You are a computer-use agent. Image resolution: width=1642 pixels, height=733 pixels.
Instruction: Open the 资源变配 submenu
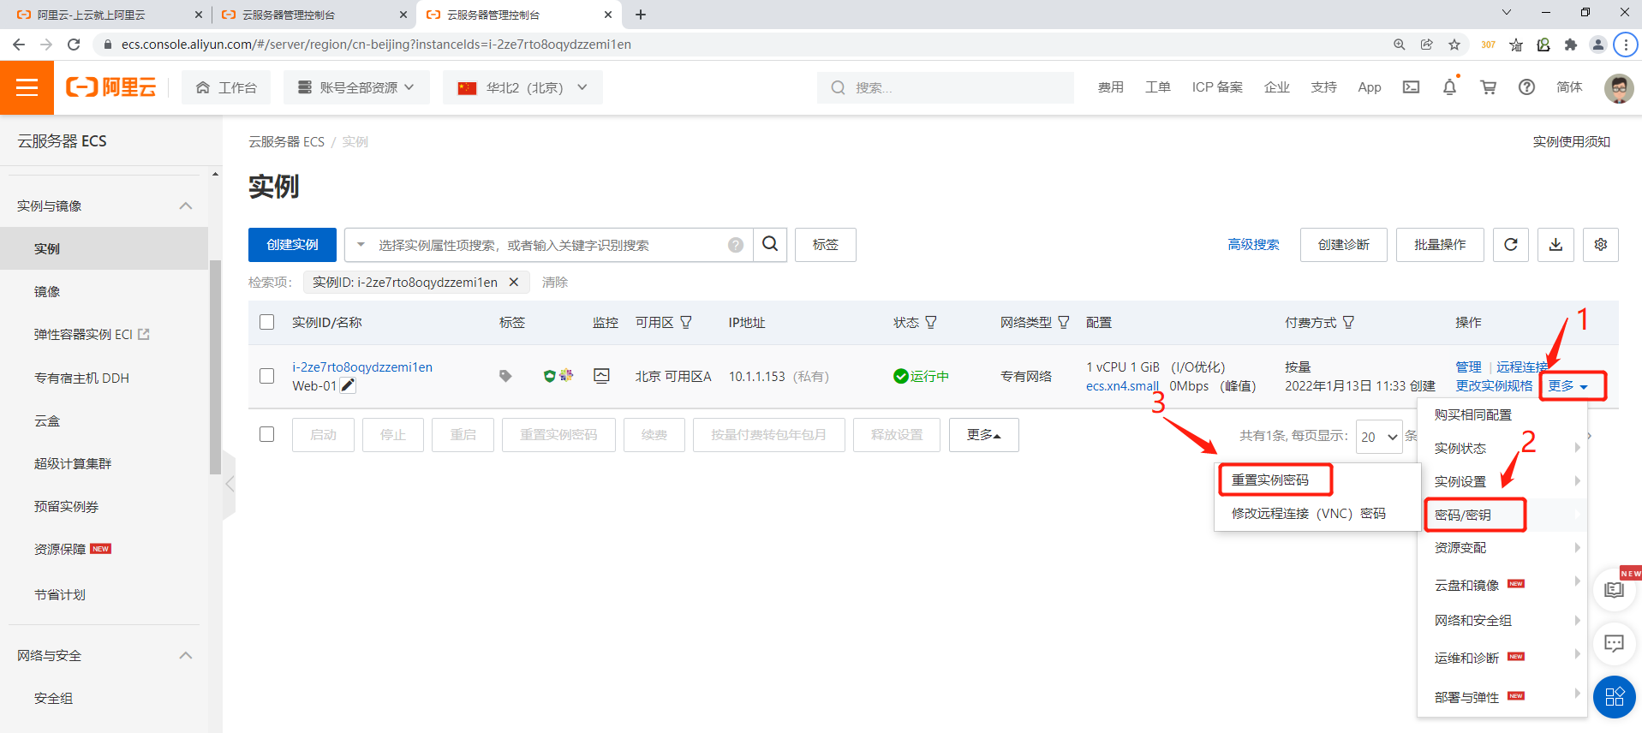point(1502,547)
